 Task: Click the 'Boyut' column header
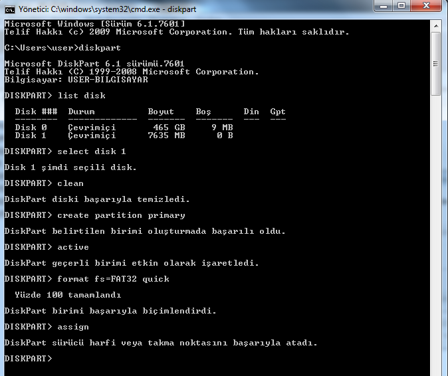[x=161, y=112]
